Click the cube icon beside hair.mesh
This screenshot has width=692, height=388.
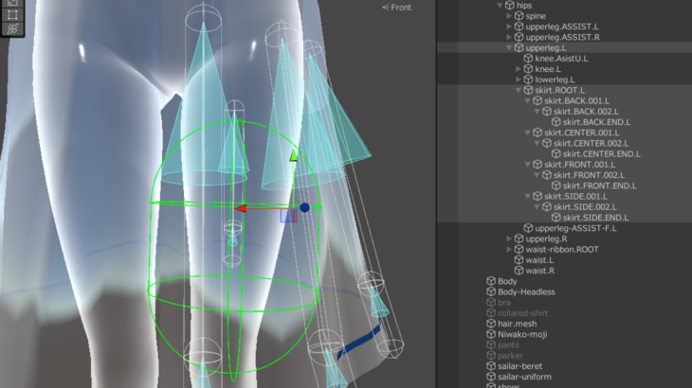point(490,324)
